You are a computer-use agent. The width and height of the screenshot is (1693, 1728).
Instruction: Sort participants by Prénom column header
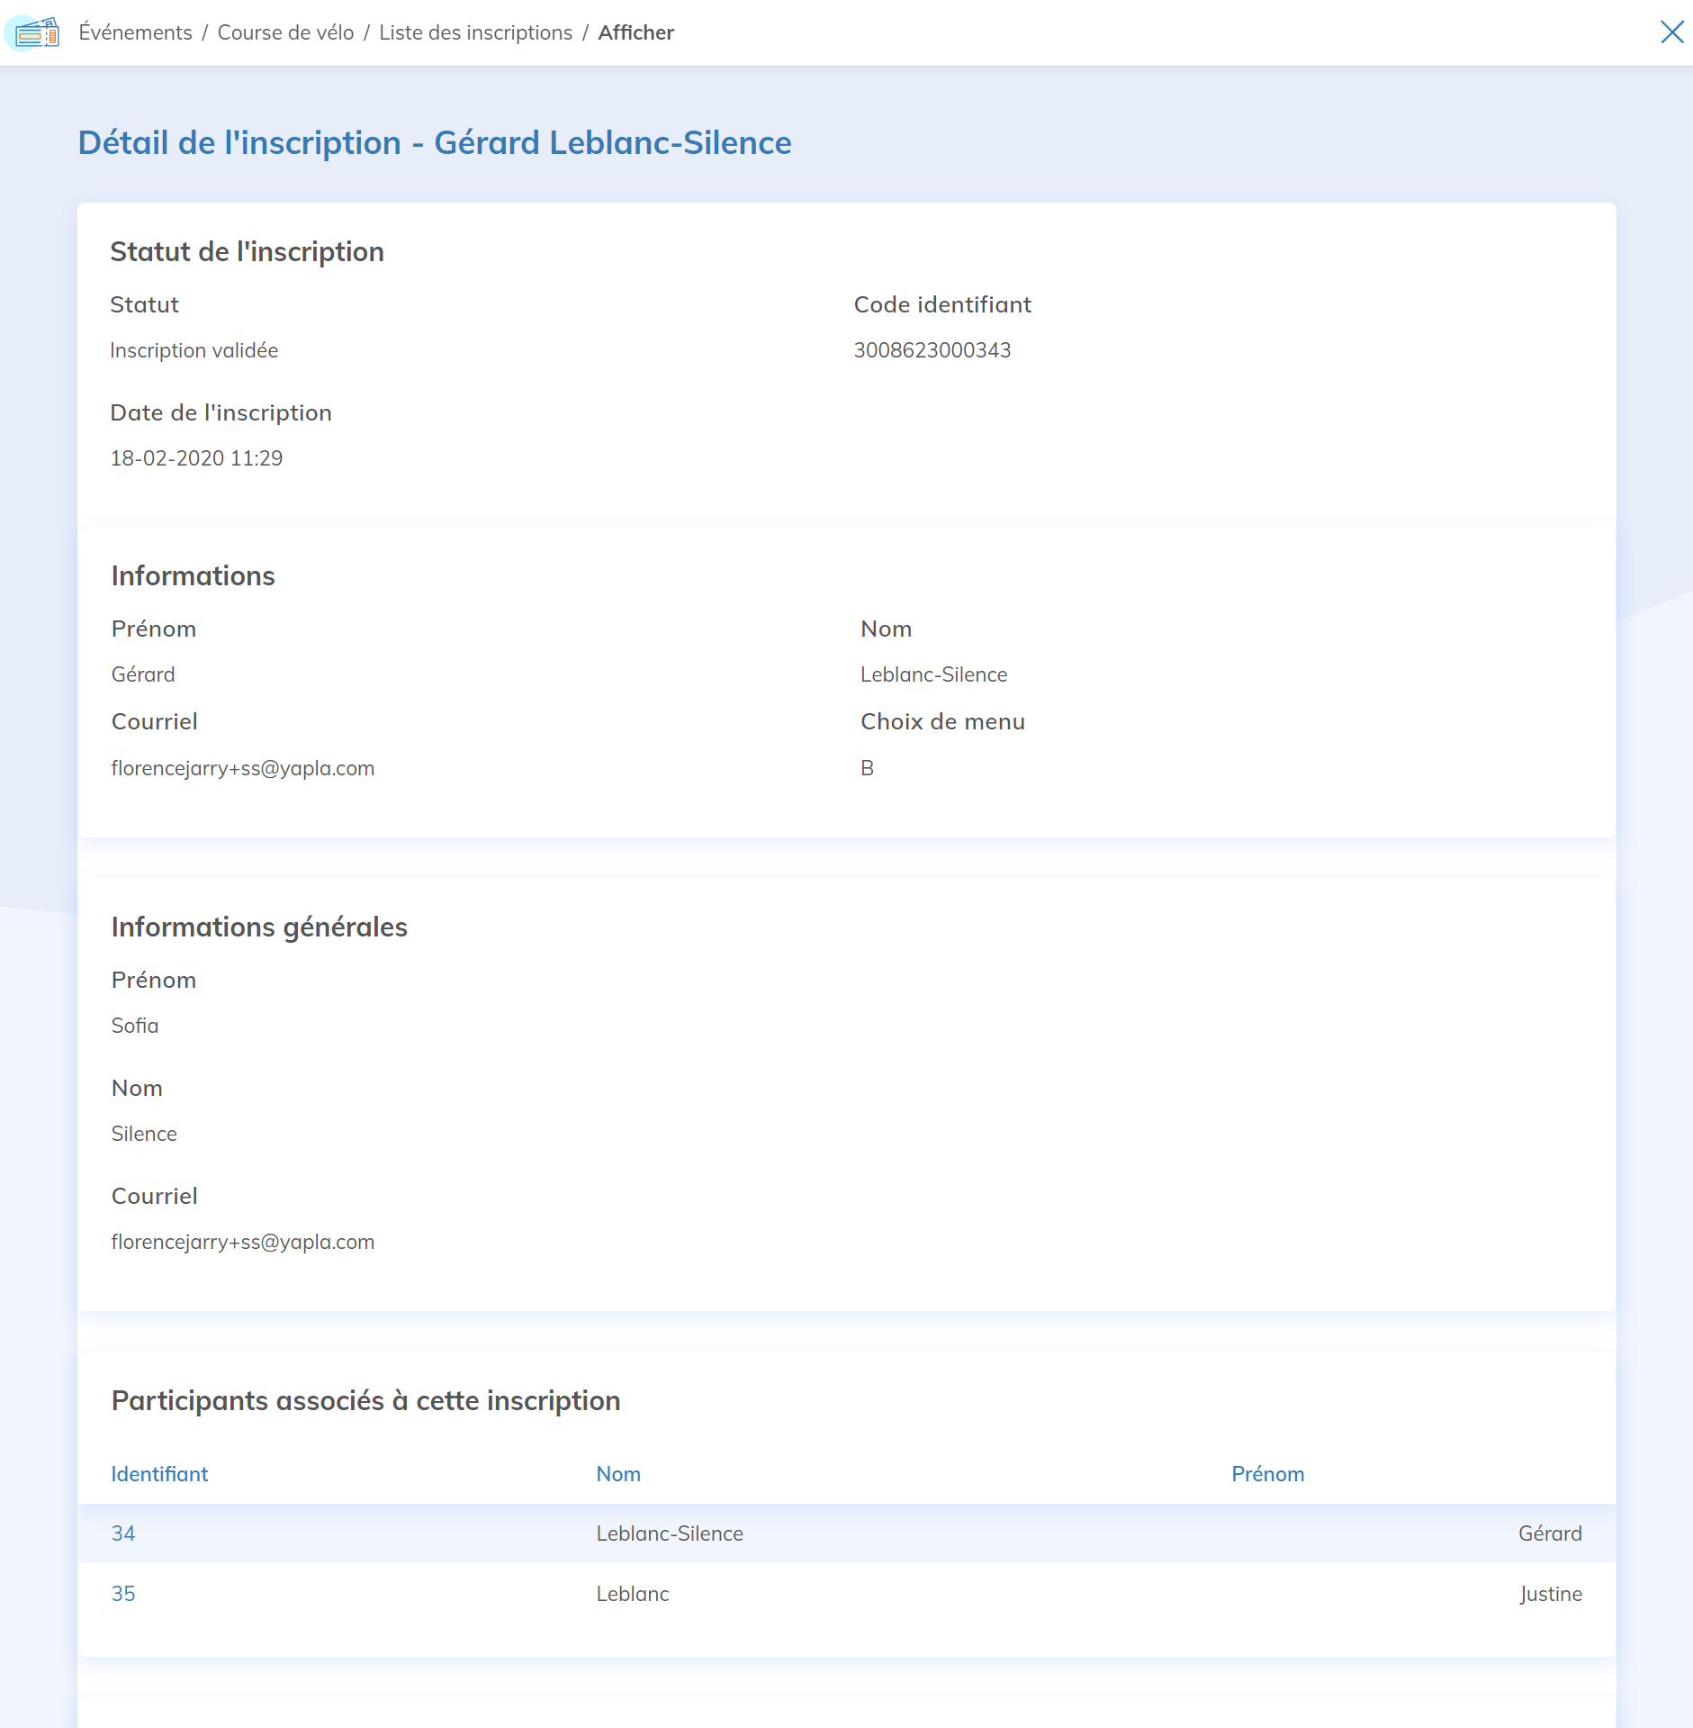pos(1267,1474)
